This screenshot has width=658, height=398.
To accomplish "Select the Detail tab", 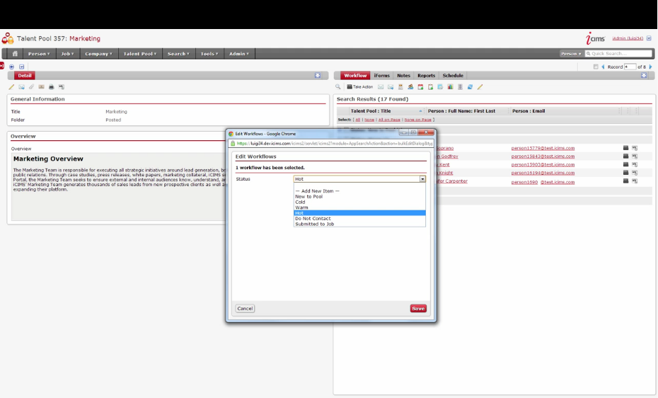I will click(24, 76).
